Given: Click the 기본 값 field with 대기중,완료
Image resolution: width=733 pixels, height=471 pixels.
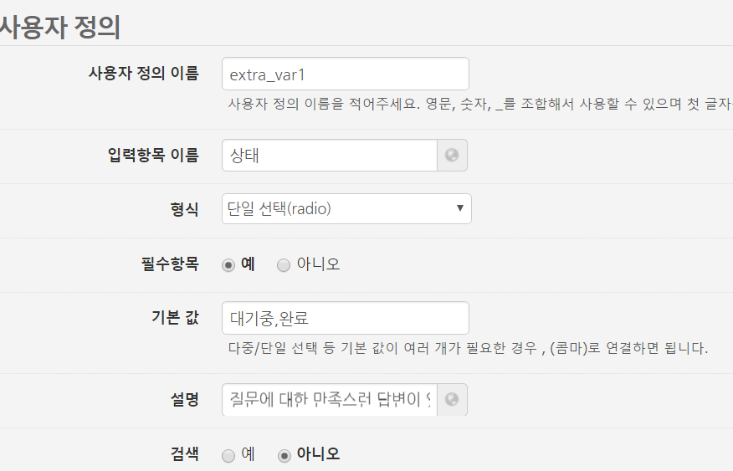Looking at the screenshot, I should coord(345,318).
